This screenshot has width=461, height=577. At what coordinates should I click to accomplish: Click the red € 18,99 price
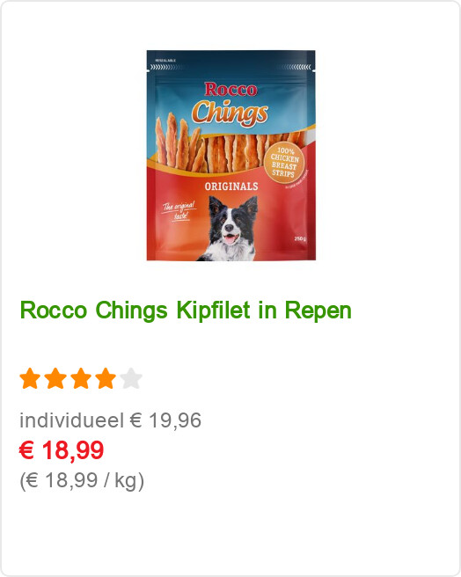pos(62,450)
